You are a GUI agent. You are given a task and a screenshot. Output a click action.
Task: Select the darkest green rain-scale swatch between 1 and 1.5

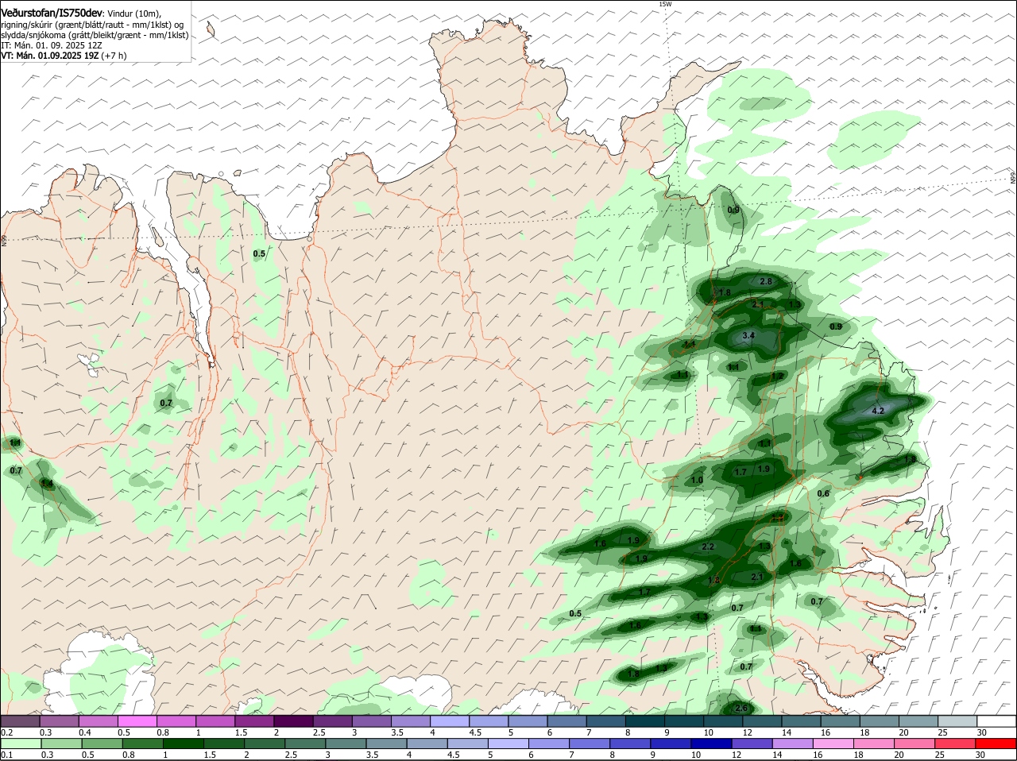(x=182, y=744)
